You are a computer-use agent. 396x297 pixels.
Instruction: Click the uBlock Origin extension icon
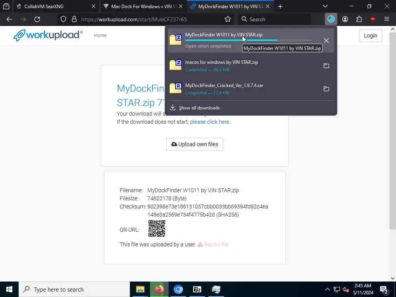click(x=373, y=19)
